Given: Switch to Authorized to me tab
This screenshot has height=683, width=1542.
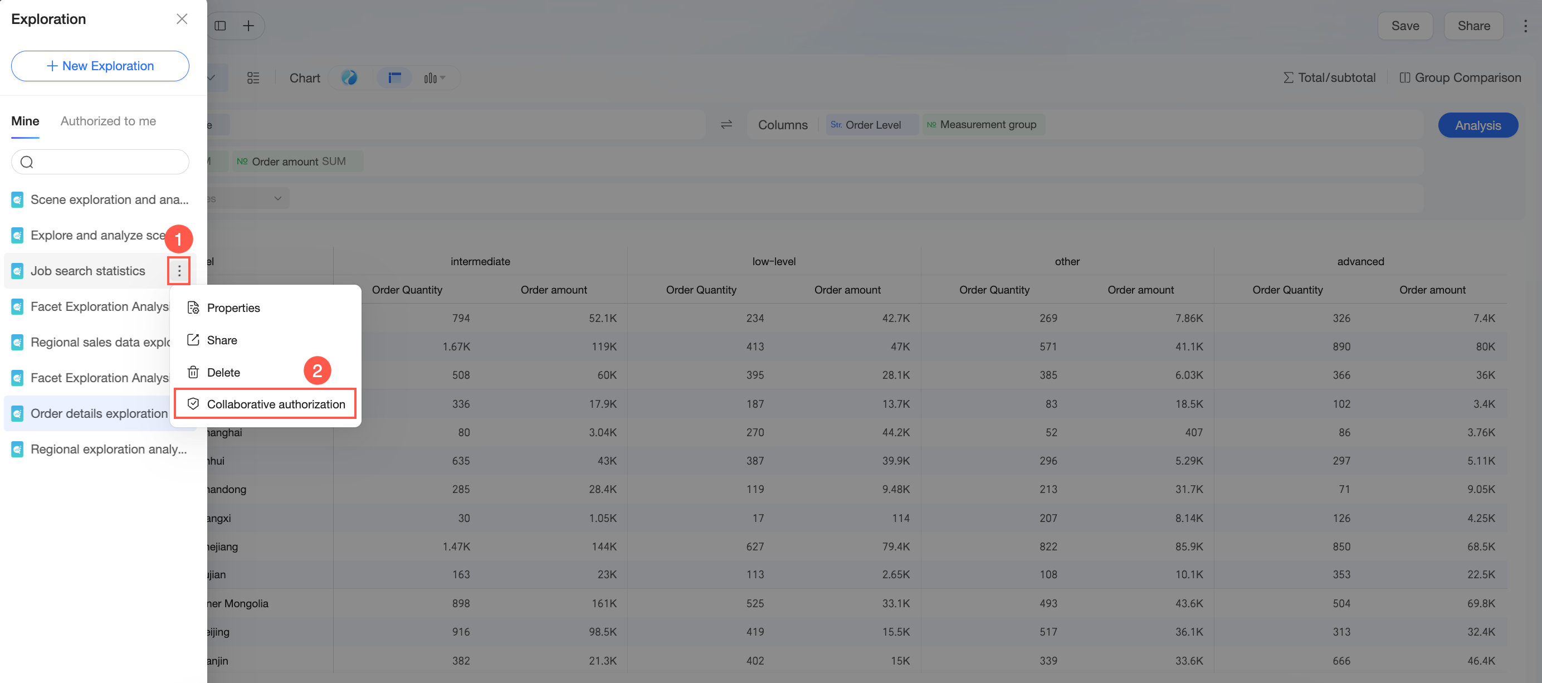Looking at the screenshot, I should click(108, 121).
